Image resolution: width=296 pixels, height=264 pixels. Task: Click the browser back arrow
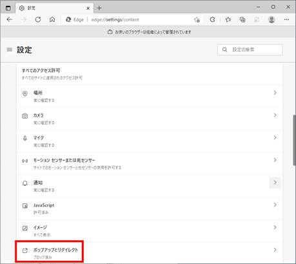(9, 19)
